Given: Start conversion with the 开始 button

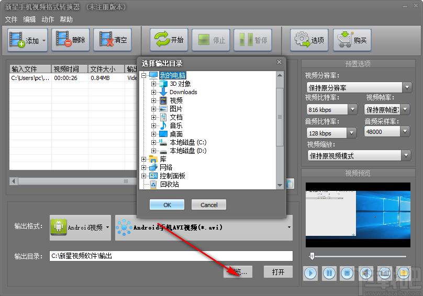Looking at the screenshot, I should coord(169,40).
